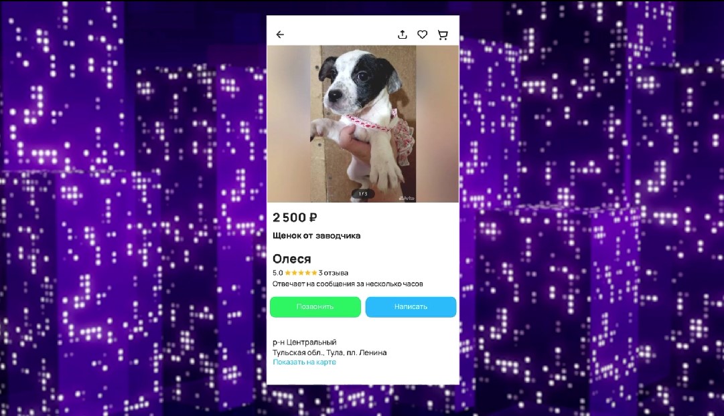Add listing to favorites with heart icon
Screen dimensions: 724x416
click(x=422, y=35)
